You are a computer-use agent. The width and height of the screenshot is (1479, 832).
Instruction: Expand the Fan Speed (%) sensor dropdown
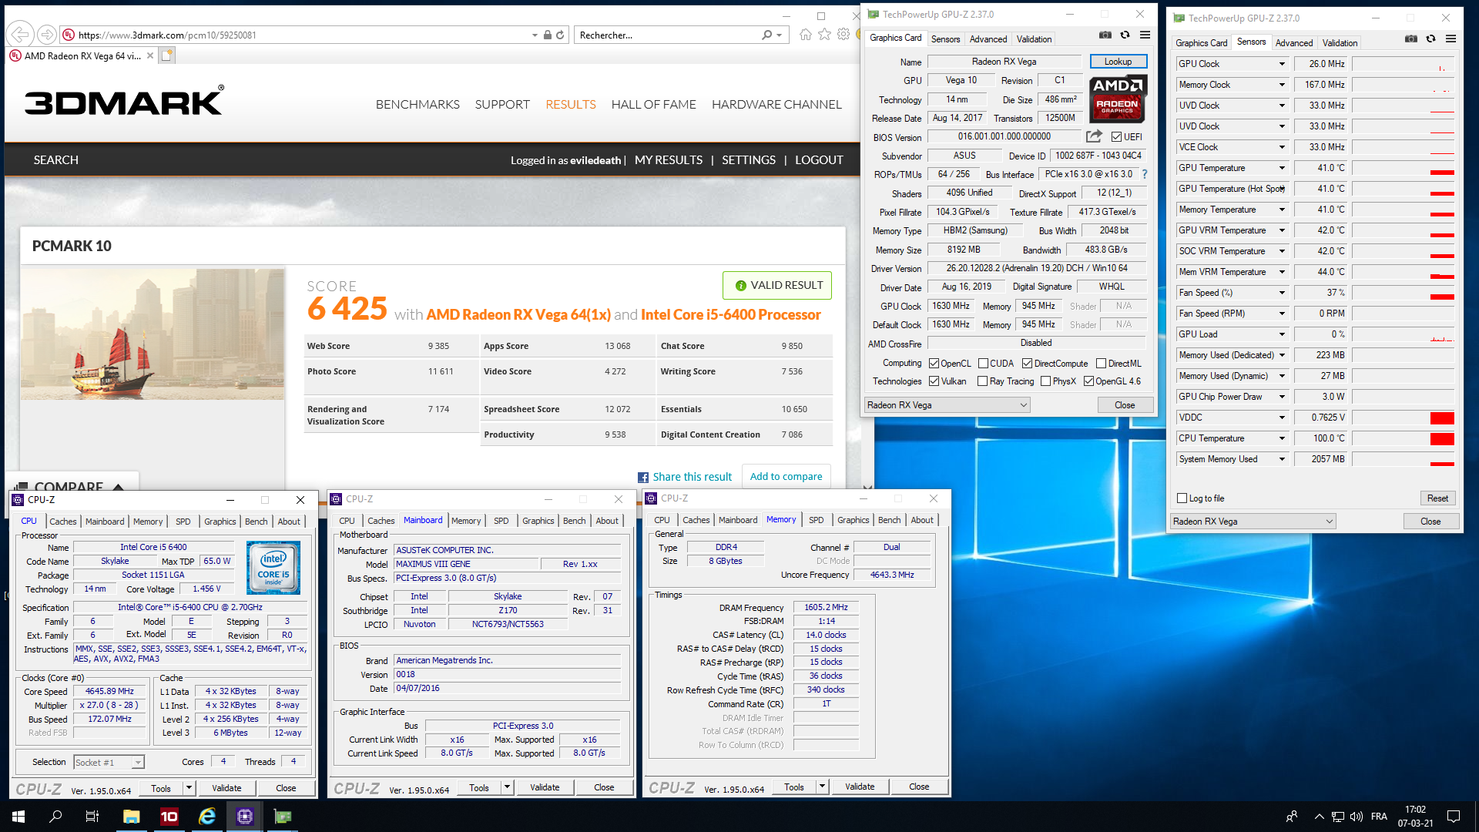(1282, 293)
